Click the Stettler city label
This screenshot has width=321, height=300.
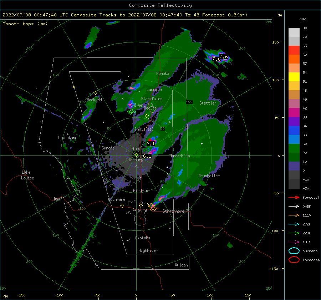(208, 103)
